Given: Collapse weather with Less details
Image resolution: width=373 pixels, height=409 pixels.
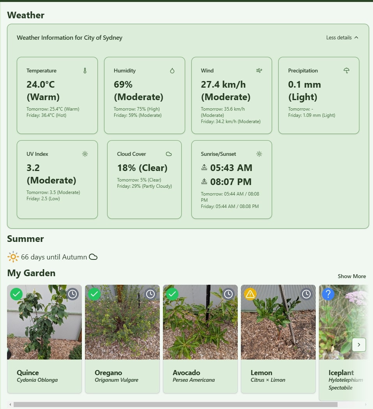Looking at the screenshot, I should click(x=342, y=38).
